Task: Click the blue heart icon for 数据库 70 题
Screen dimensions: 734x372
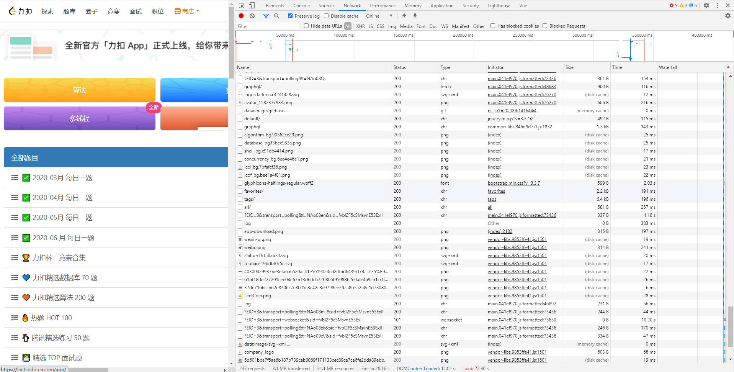Action: click(26, 277)
